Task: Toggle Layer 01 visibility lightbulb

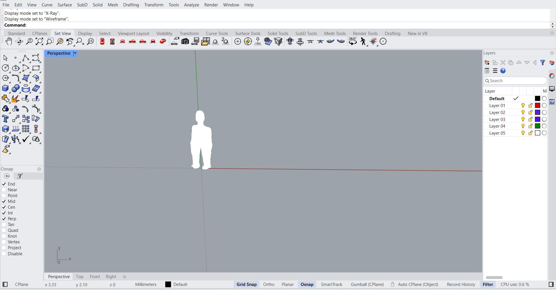Action: coord(523,106)
